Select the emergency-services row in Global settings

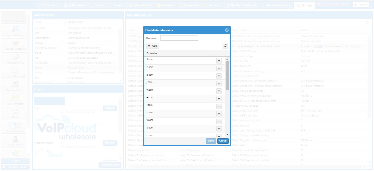pos(76,48)
